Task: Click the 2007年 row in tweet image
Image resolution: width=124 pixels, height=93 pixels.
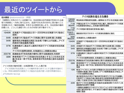Action: [33, 54]
